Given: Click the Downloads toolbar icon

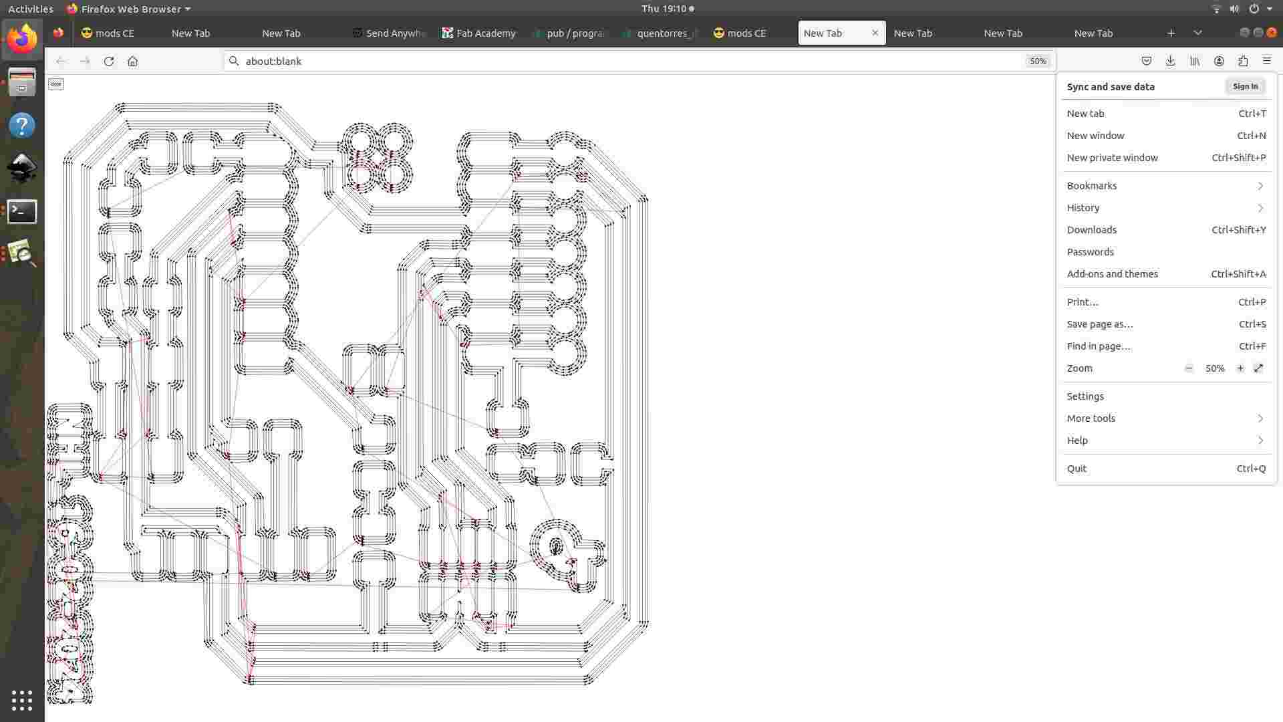Looking at the screenshot, I should pyautogui.click(x=1169, y=61).
